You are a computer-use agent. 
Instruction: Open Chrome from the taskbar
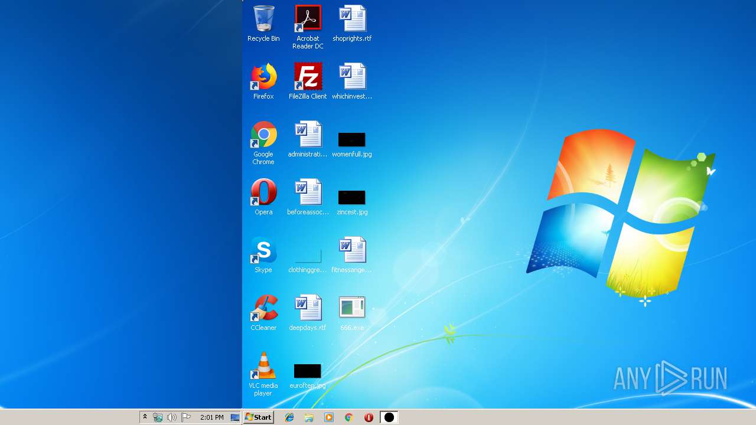coord(349,417)
